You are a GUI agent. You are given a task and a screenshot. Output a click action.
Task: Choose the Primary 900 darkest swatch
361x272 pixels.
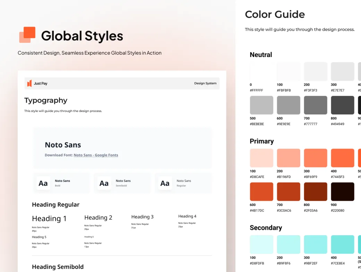coord(343,192)
